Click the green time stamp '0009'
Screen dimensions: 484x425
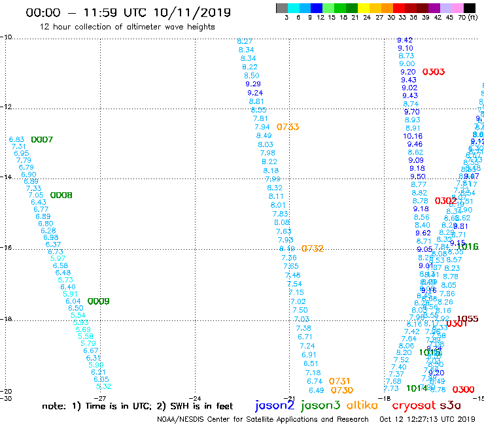(x=99, y=301)
